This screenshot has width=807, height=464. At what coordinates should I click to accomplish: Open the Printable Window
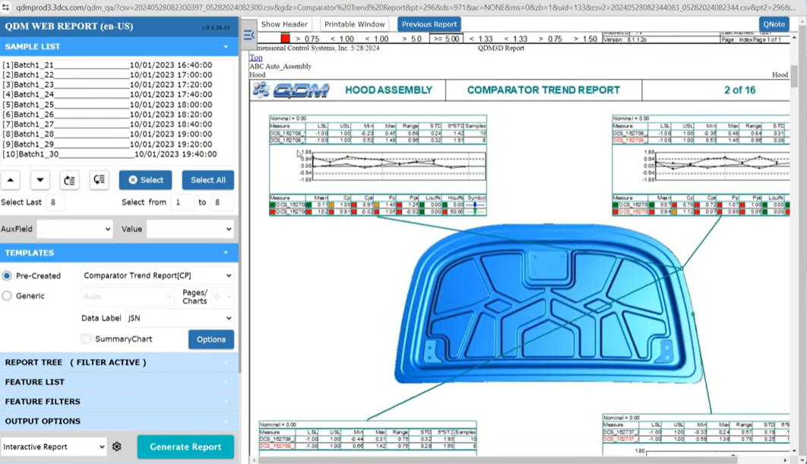pyautogui.click(x=355, y=24)
